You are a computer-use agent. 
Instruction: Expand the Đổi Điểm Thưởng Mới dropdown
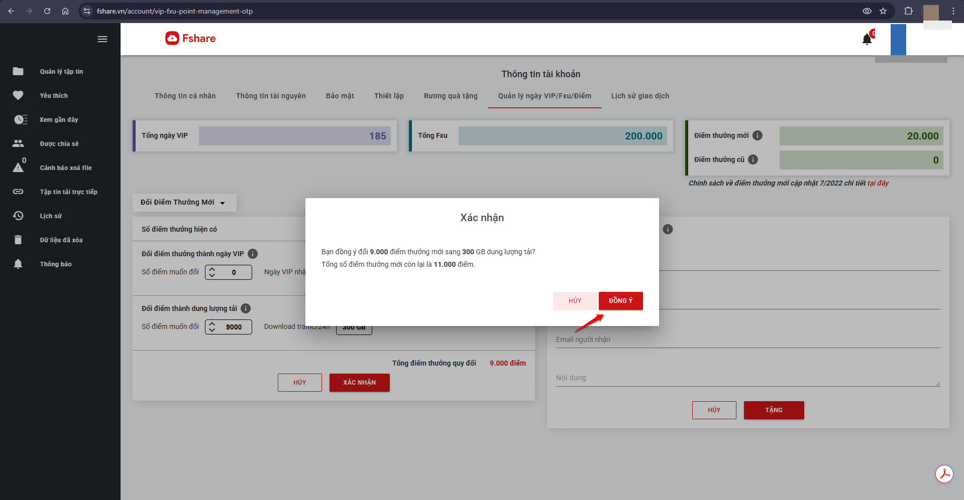pyautogui.click(x=184, y=203)
